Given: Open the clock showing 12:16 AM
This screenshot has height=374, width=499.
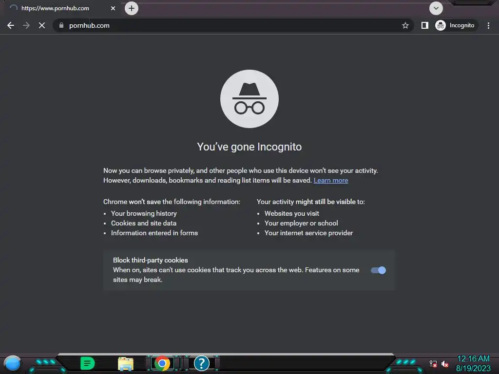Looking at the screenshot, I should (x=473, y=363).
